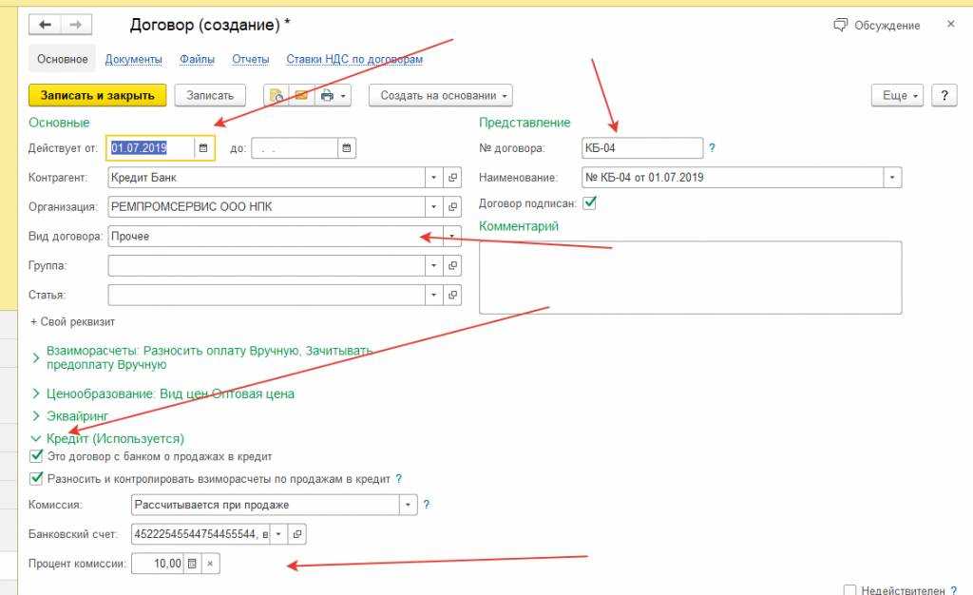The height and width of the screenshot is (595, 973).
Task: Click the Комментарий text area
Action: [690, 278]
